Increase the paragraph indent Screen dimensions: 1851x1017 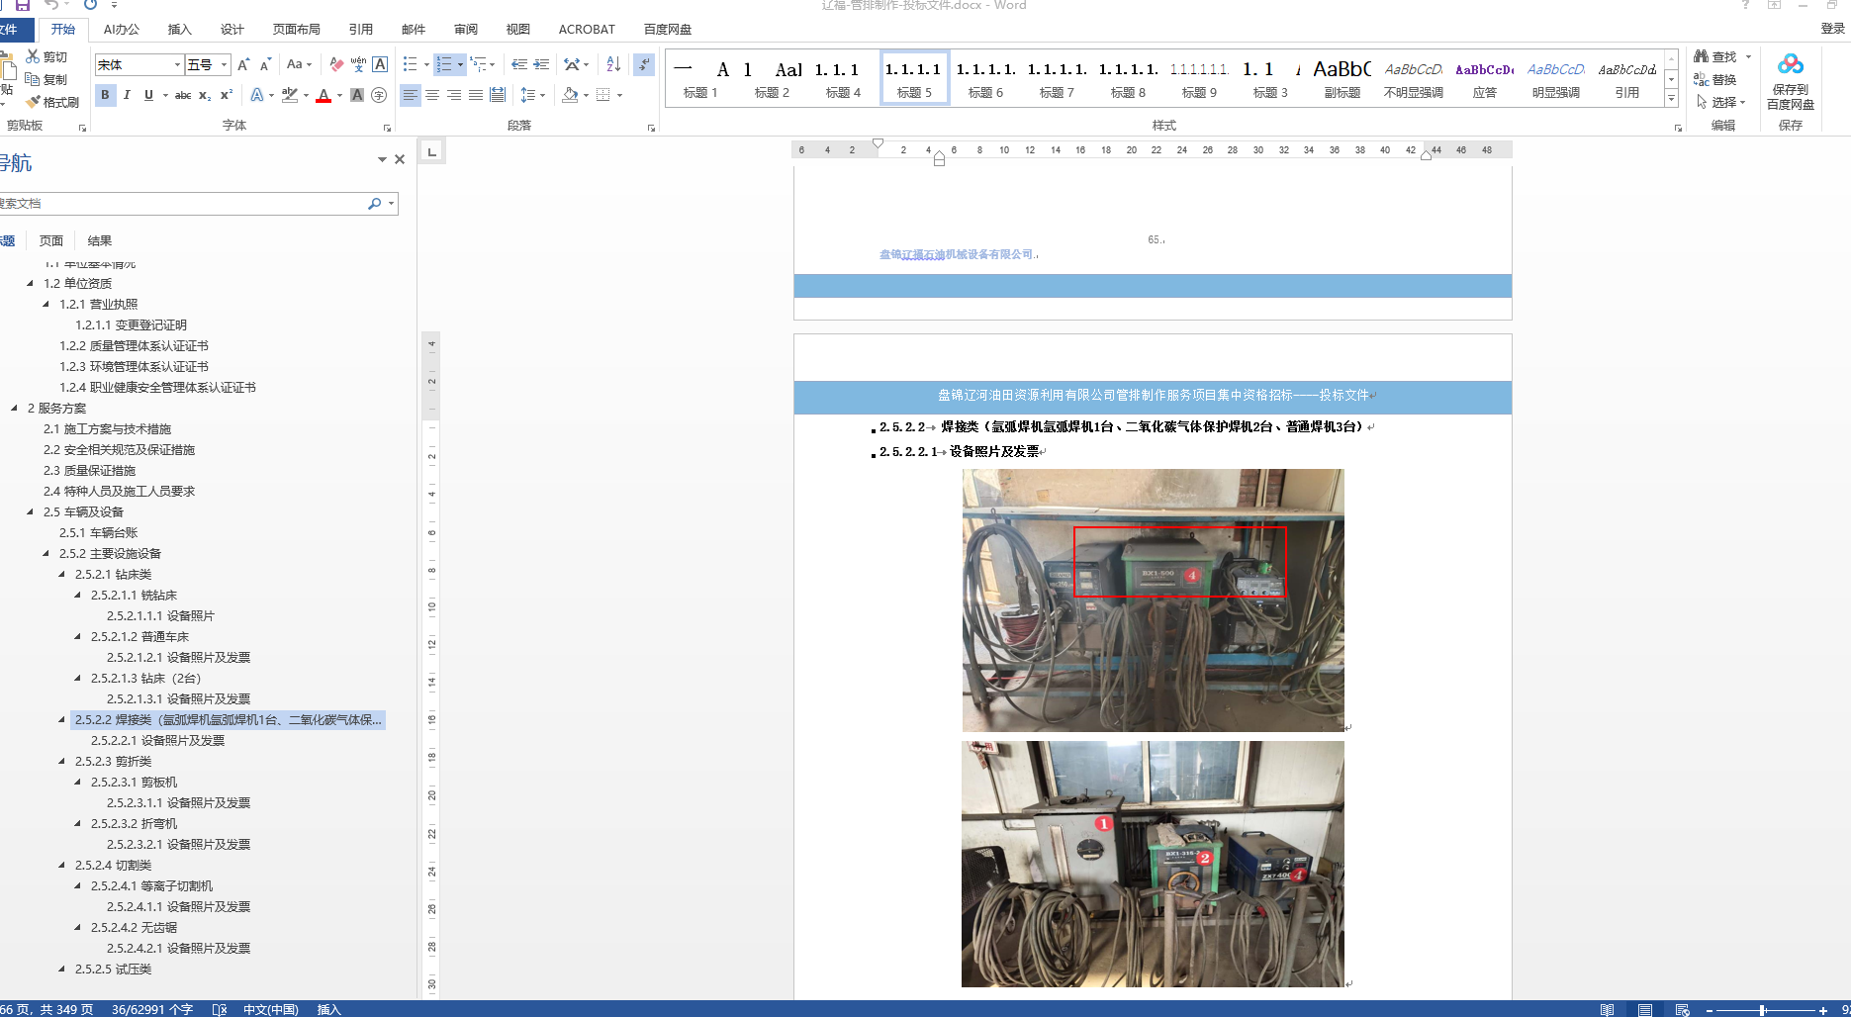(x=541, y=65)
